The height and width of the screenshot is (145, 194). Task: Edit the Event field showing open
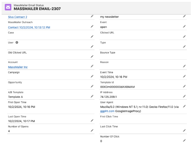click(x=184, y=26)
